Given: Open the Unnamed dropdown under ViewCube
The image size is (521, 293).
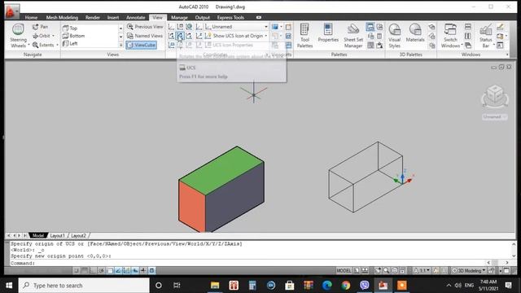Looking at the screenshot, I should [494, 116].
